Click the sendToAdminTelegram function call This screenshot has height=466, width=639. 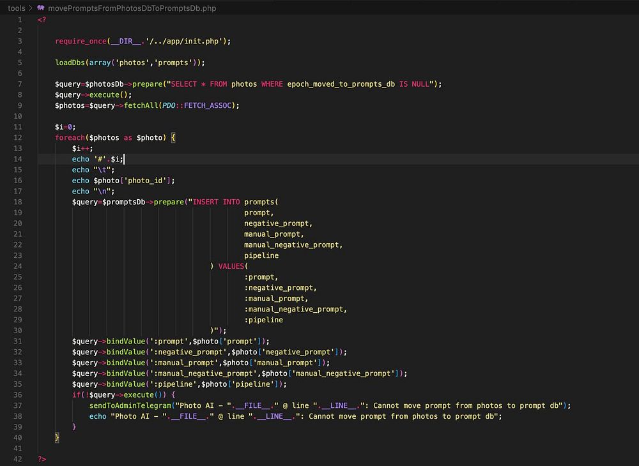pyautogui.click(x=130, y=405)
